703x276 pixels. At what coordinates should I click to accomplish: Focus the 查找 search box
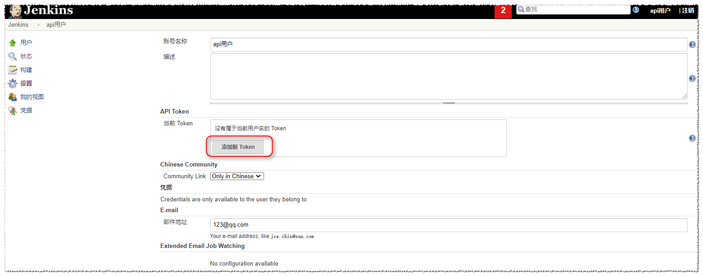[x=573, y=10]
